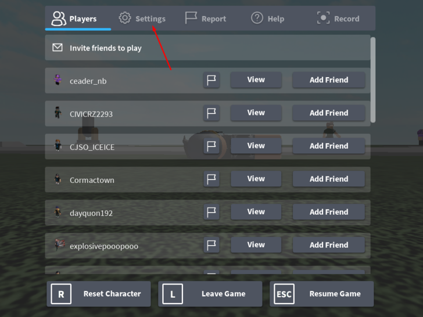Click the player list scrollbar
Viewport: 423px width, 317px height.
373,80
